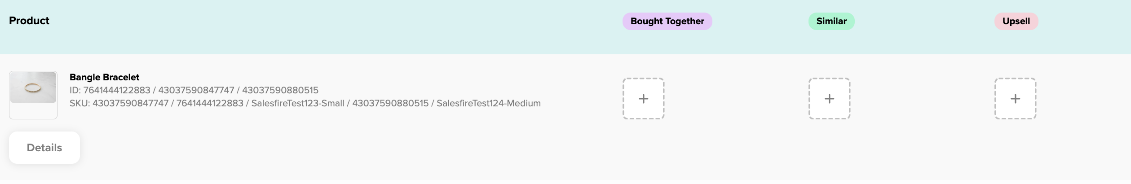
Task: Click the SalesfireTest123-Small SKU text
Action: [x=298, y=103]
